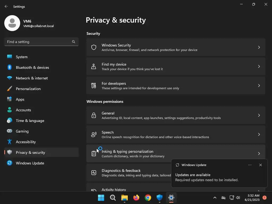Image resolution: width=272 pixels, height=204 pixels.
Task: Select Accounts in sidebar
Action: [42, 110]
